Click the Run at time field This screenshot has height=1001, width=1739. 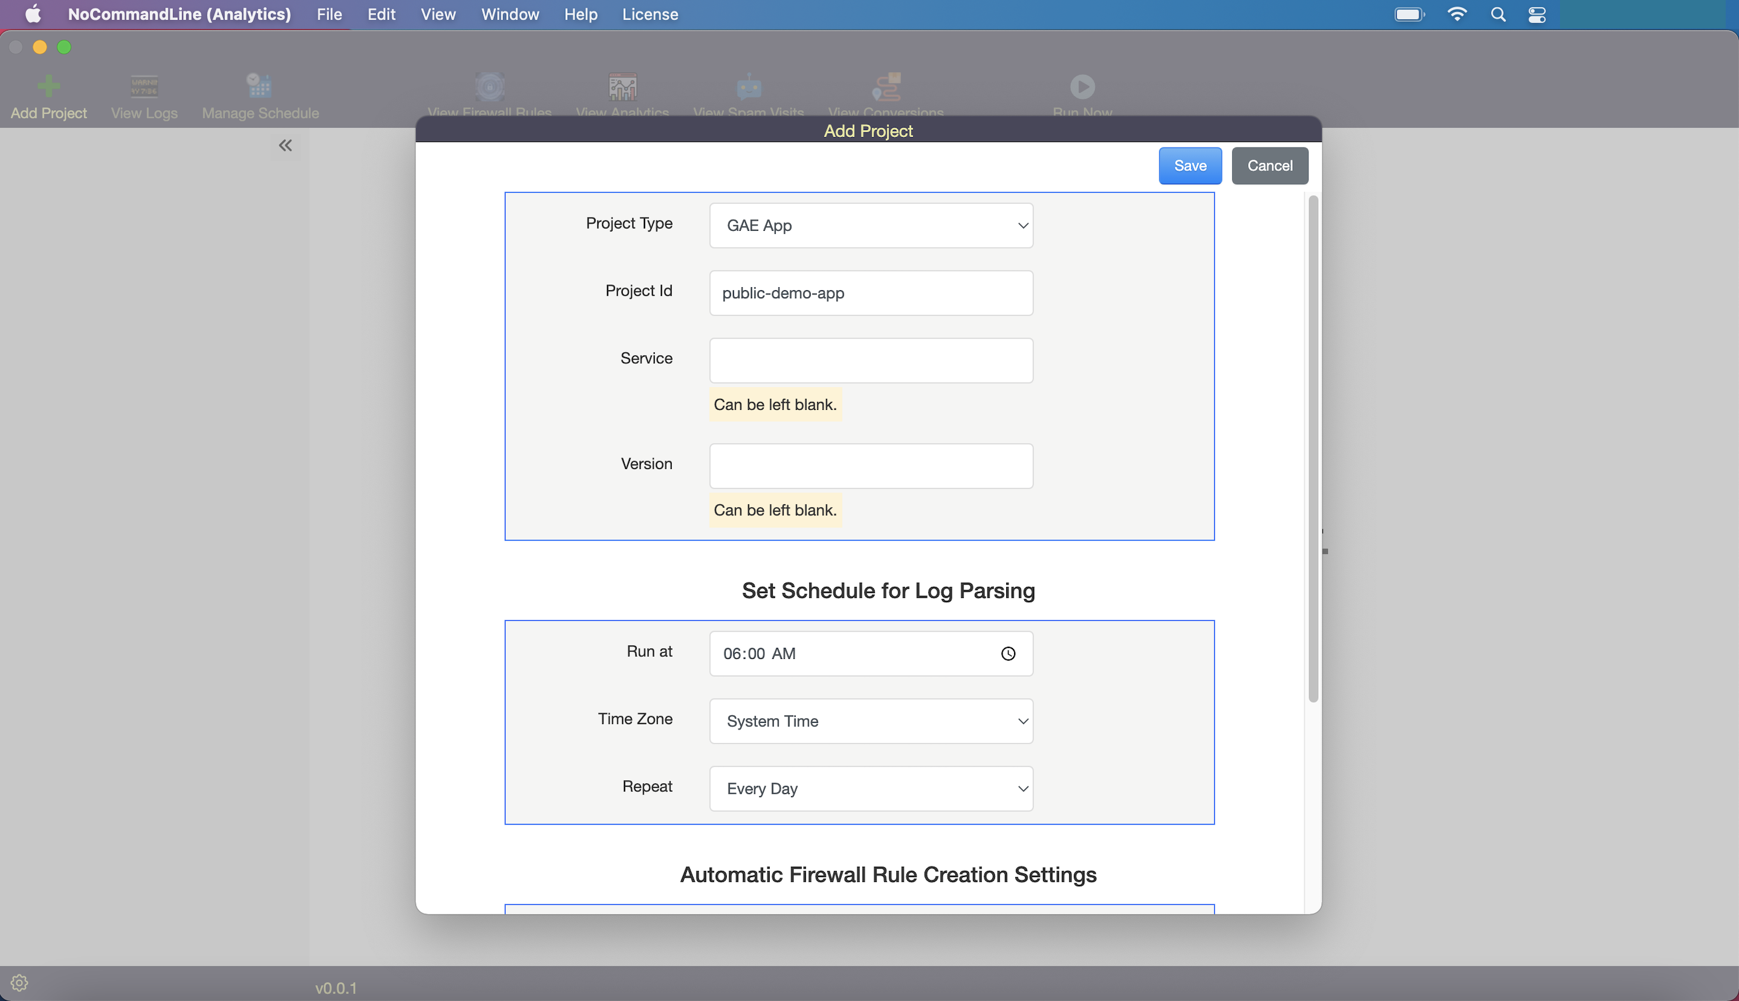[871, 654]
